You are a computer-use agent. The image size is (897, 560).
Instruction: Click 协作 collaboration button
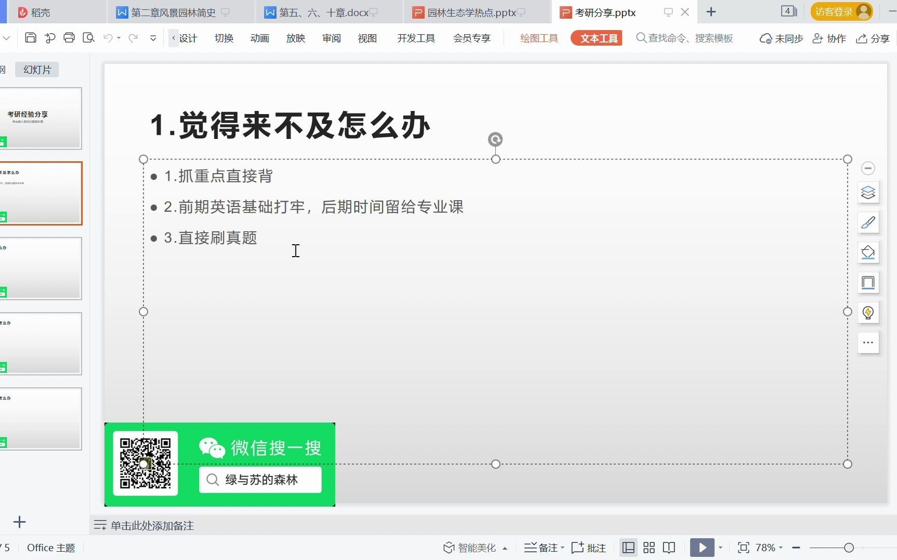tap(829, 38)
